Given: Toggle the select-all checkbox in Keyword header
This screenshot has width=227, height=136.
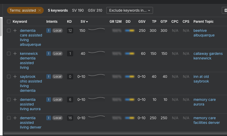Looking at the screenshot, I should click(x=9, y=21).
